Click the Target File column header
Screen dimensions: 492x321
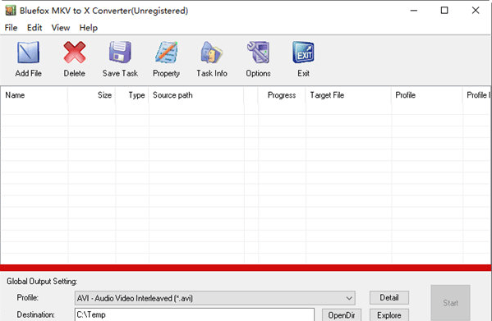tap(348, 95)
